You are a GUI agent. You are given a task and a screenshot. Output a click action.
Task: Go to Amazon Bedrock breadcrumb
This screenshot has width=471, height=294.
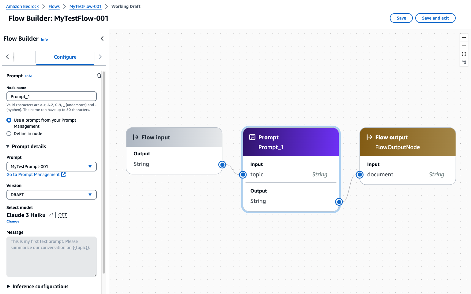click(x=22, y=6)
